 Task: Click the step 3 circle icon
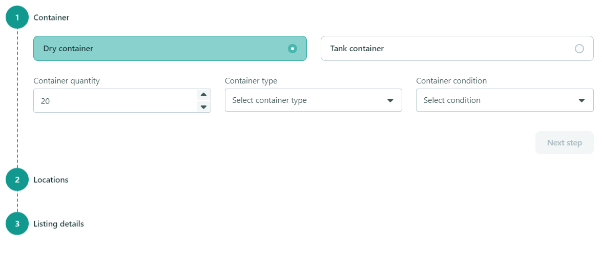[17, 223]
